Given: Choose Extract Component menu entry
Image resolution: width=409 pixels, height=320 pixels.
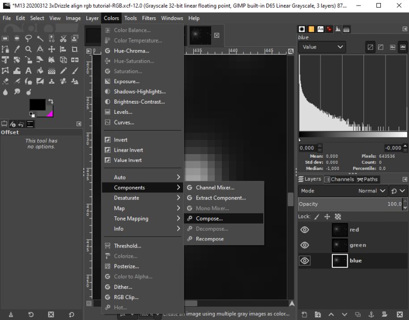Looking at the screenshot, I should tap(224, 198).
